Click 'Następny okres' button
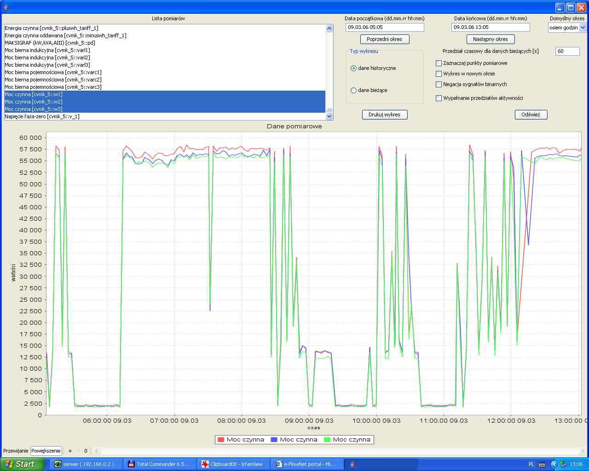Screen dimensions: 589x471 click(491, 39)
